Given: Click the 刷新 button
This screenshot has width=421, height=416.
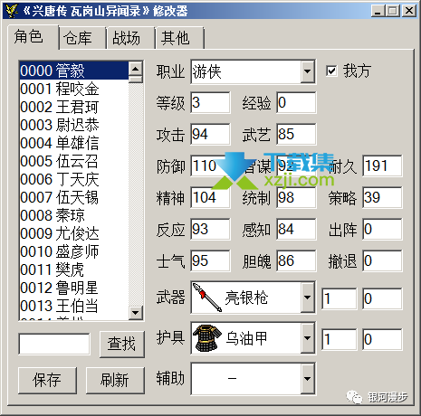Looking at the screenshot, I should [115, 380].
